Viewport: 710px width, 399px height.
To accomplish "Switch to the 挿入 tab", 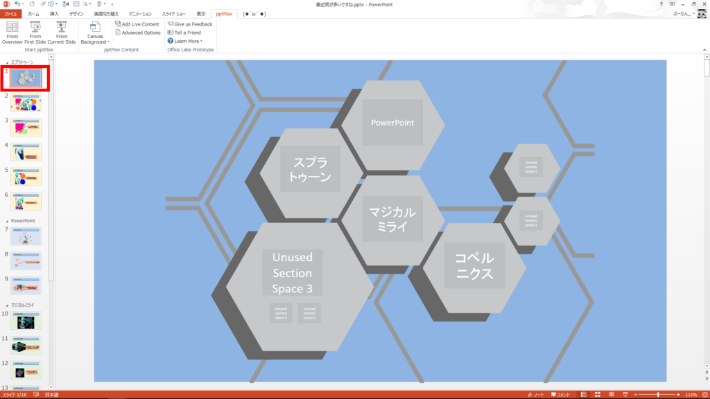I will click(54, 14).
